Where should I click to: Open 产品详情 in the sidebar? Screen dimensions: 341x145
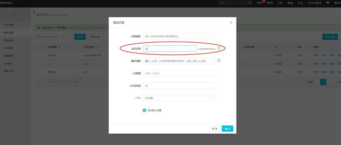(9, 25)
